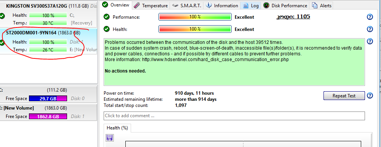Click the 'Power on time:' label
This screenshot has width=381, height=147.
click(119, 93)
